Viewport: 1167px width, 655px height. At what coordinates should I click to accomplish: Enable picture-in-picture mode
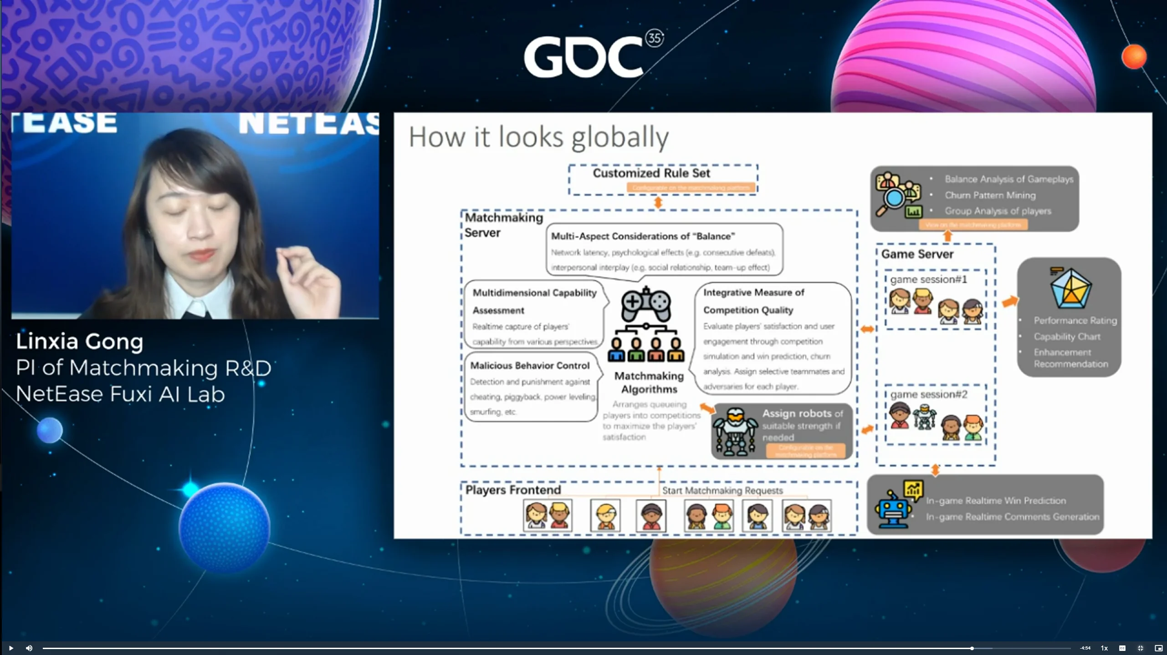point(1159,648)
